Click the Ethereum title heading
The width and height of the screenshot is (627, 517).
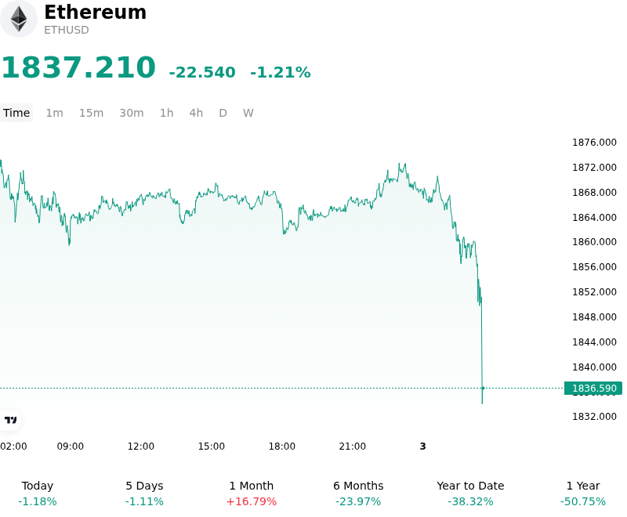click(95, 12)
